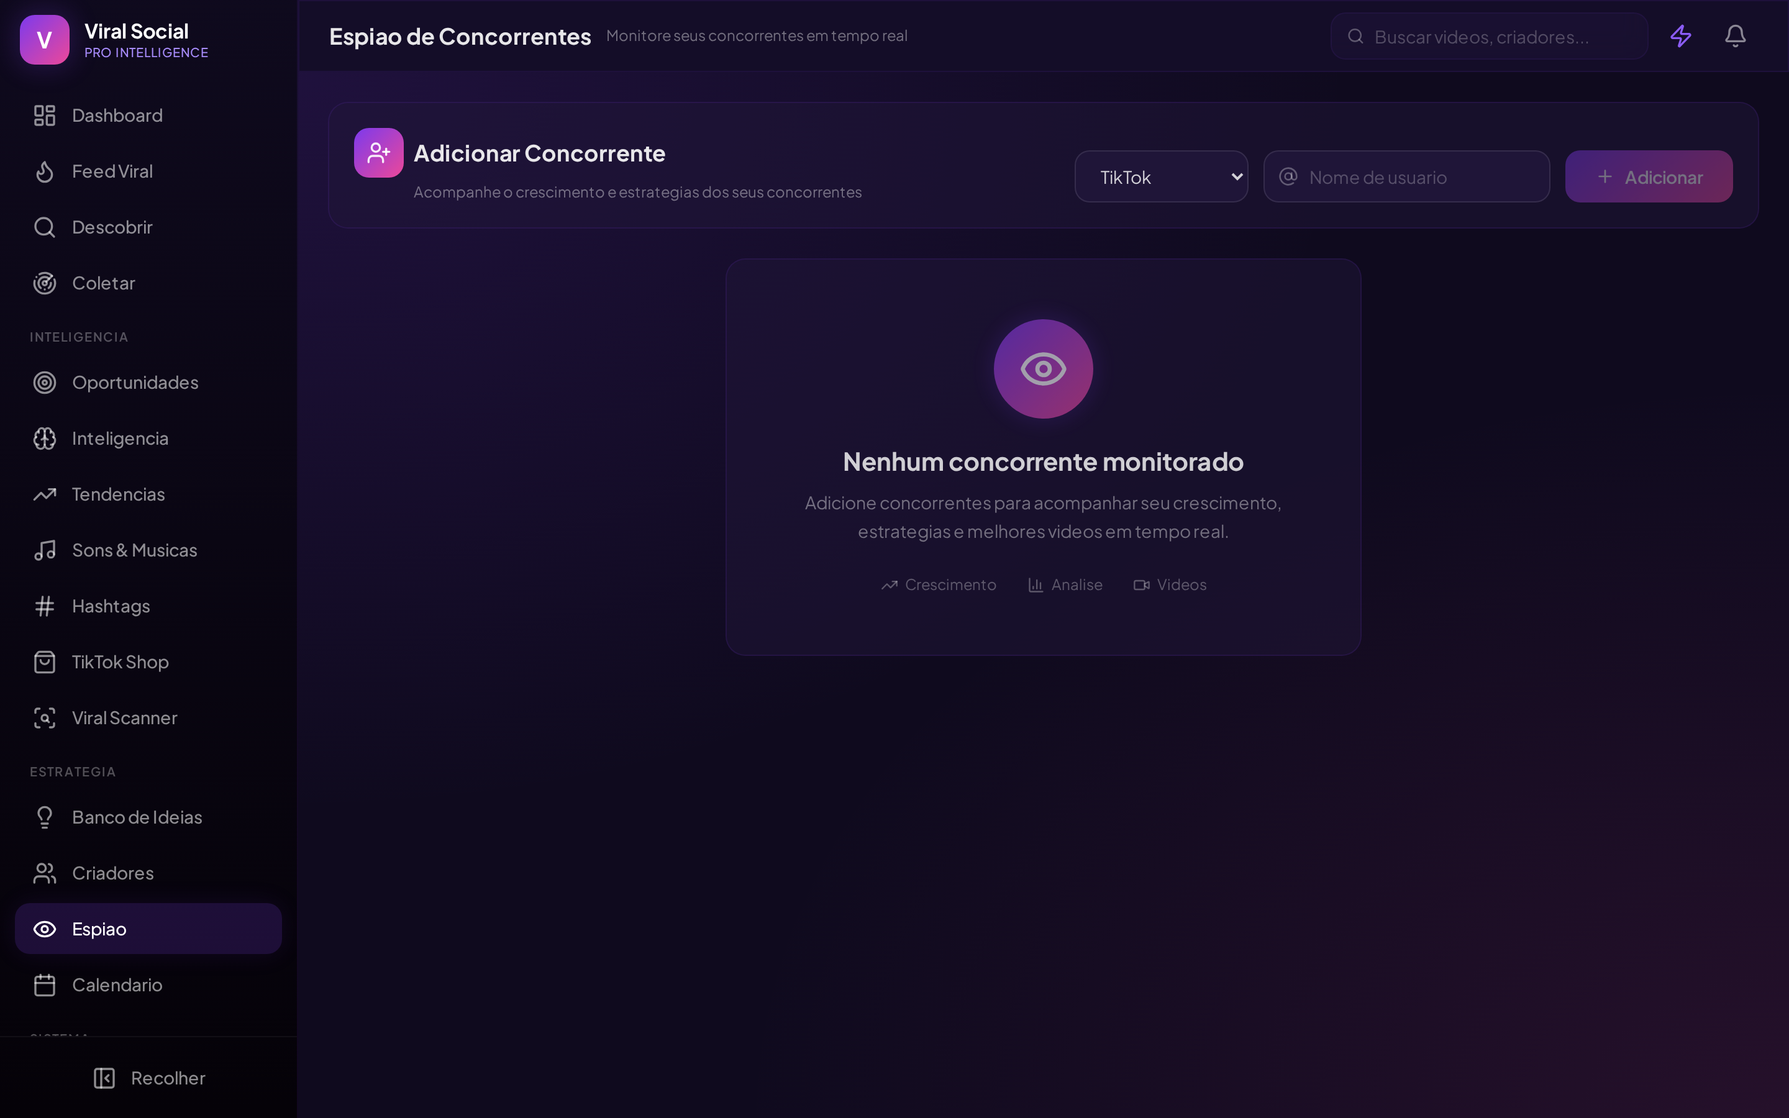
Task: Click the Inteligencia brain icon
Action: tap(44, 439)
